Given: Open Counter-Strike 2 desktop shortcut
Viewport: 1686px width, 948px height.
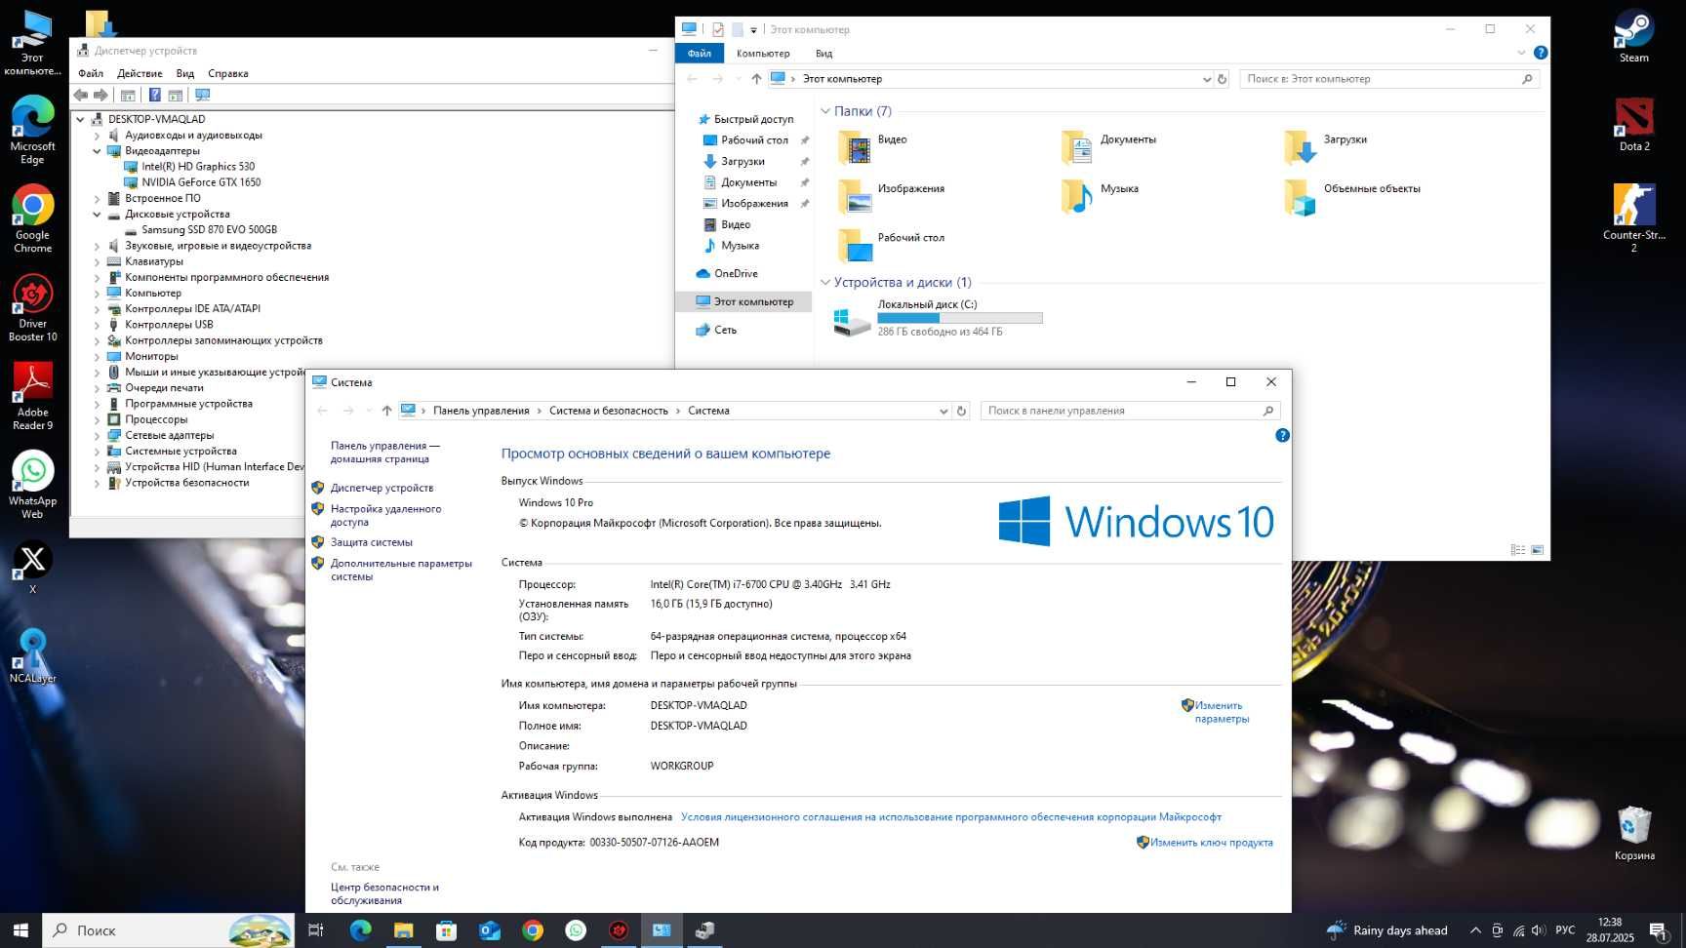Looking at the screenshot, I should (1633, 217).
